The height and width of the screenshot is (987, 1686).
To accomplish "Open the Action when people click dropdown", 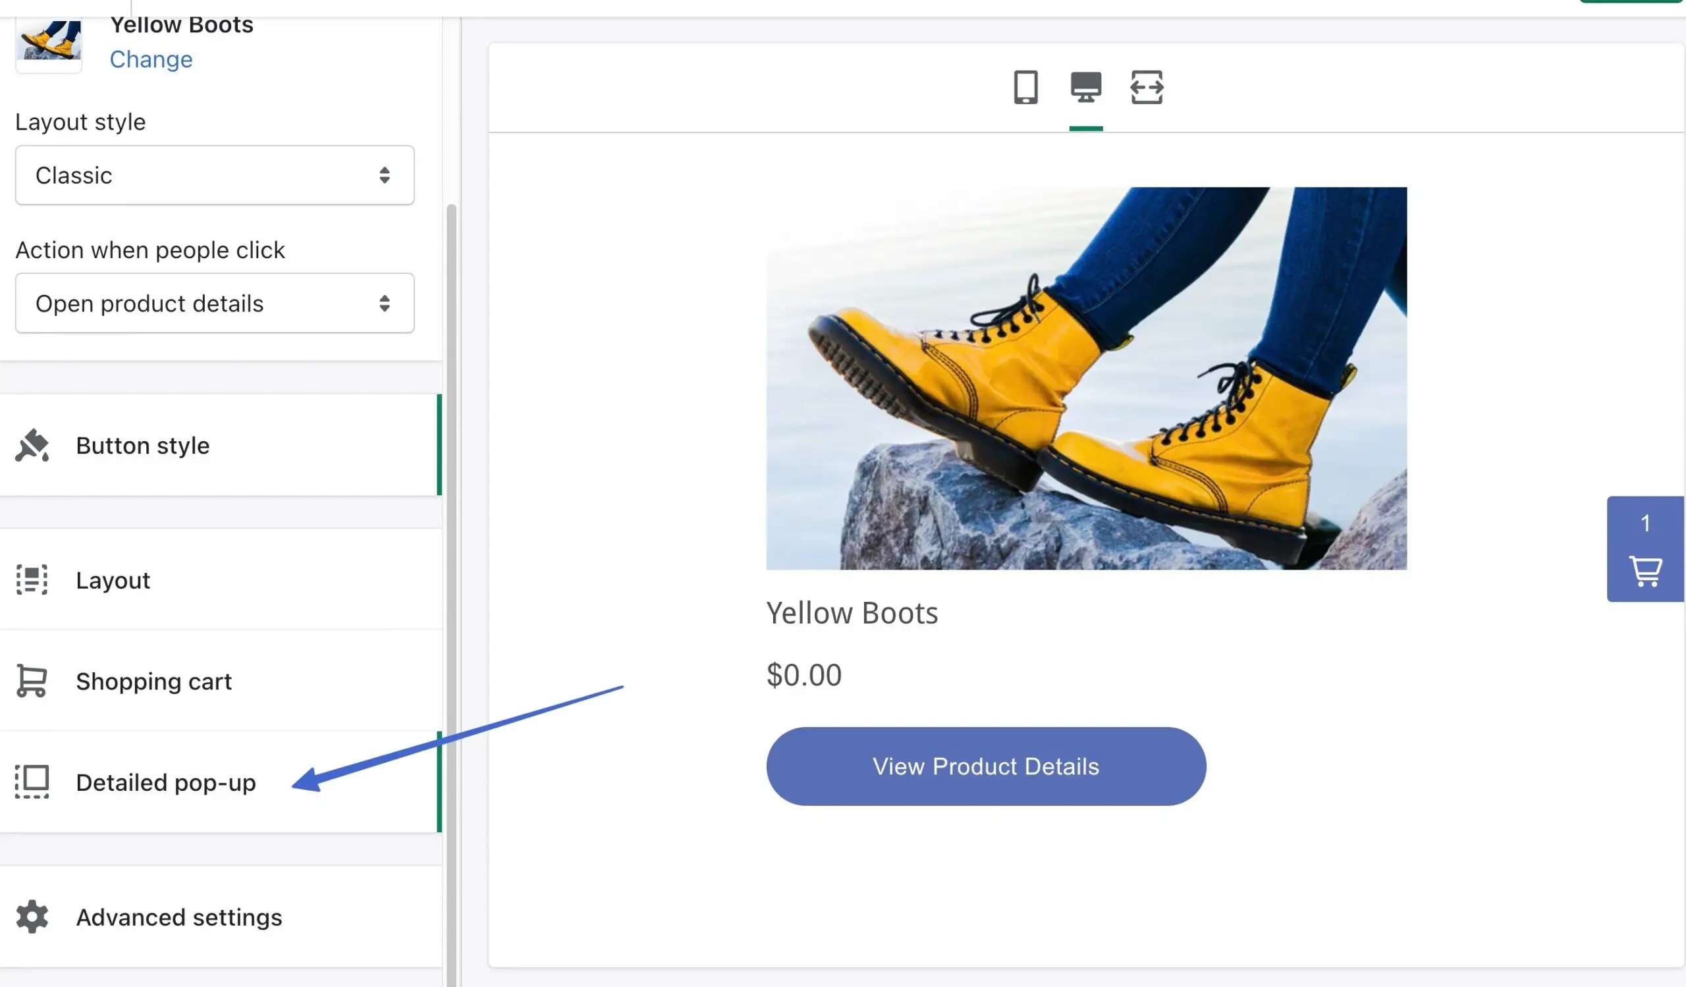I will pos(215,303).
